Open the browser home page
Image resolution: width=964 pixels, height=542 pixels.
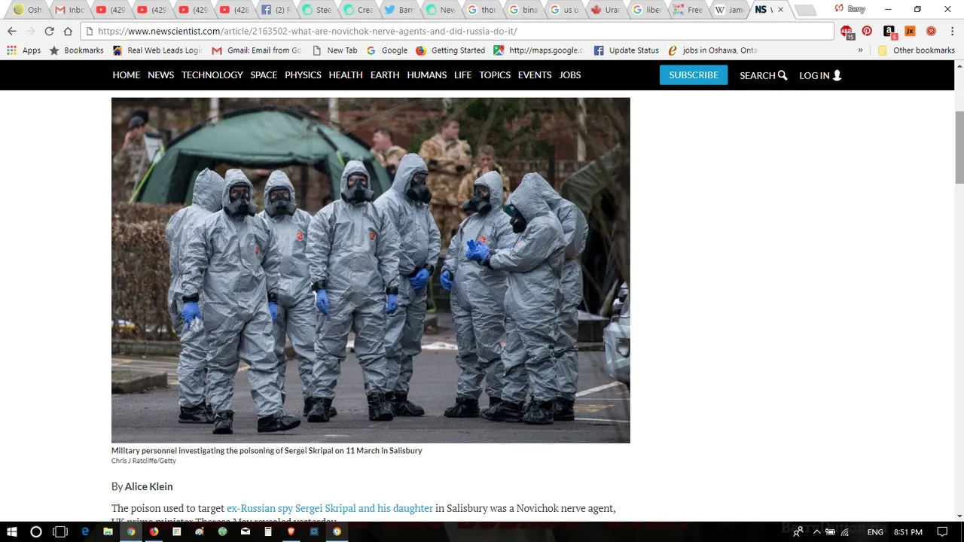(68, 31)
